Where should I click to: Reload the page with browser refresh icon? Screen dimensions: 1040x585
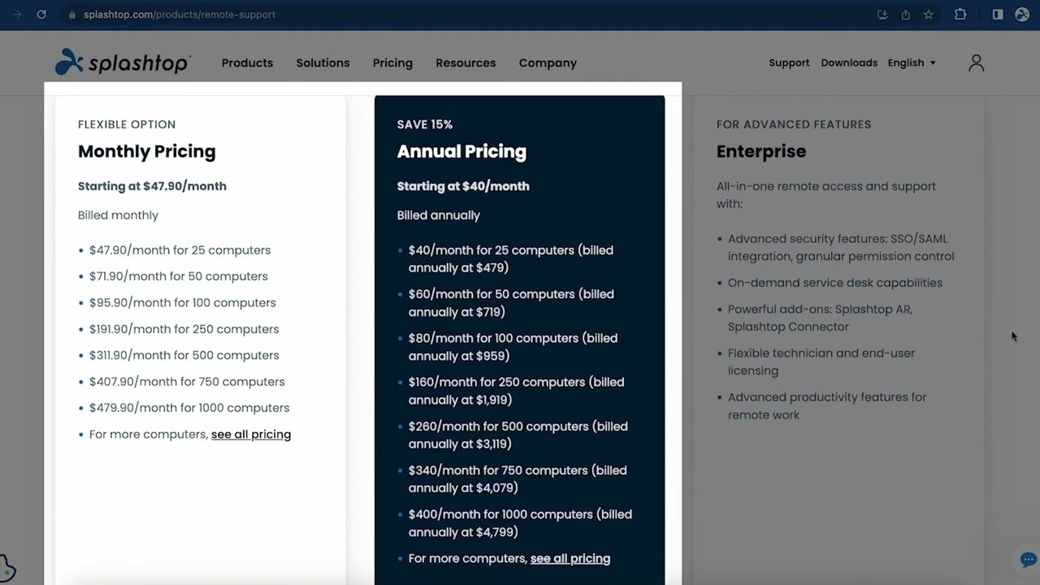coord(41,14)
